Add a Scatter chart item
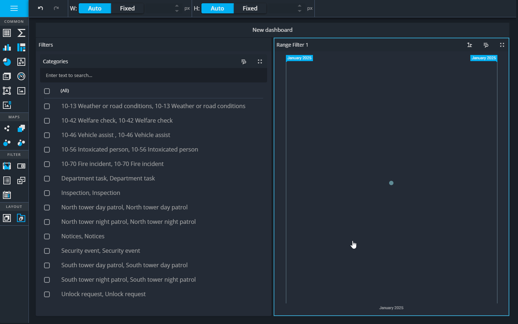 point(21,62)
